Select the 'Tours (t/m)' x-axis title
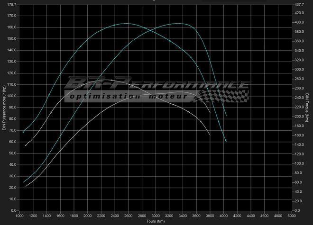Image resolution: width=313 pixels, height=225 pixels. 155,221
